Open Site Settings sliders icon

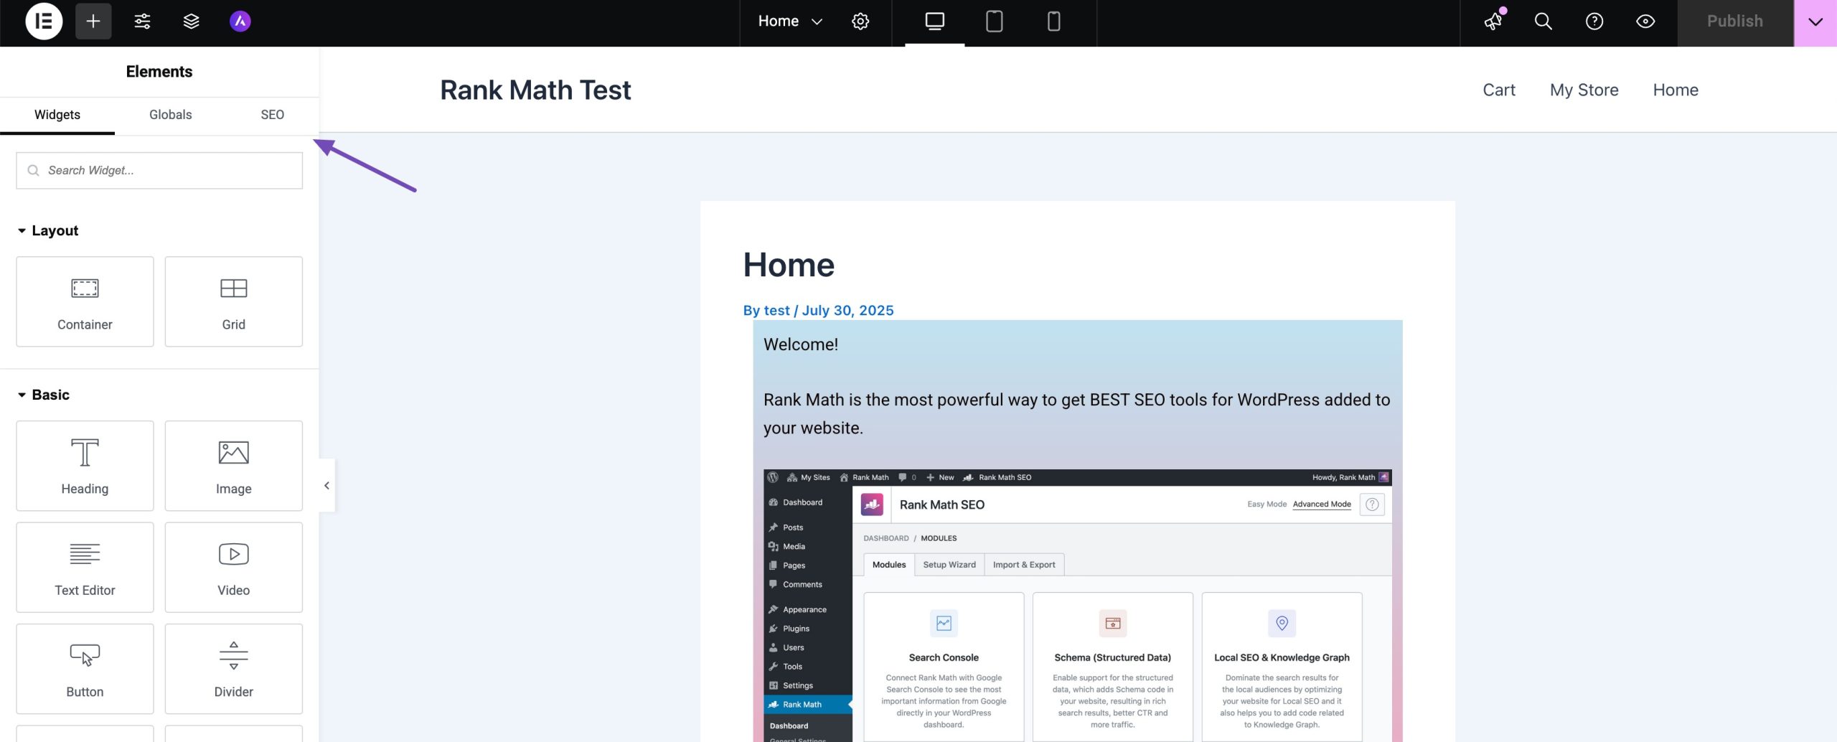[142, 22]
